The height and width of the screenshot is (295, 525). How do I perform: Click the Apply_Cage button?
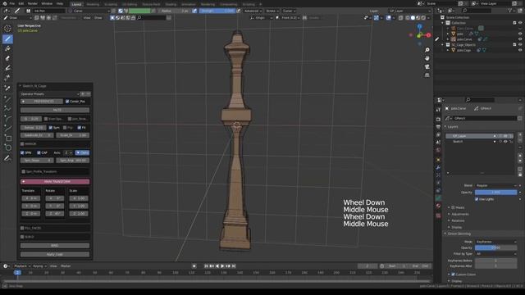[55, 254]
